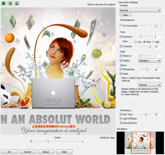Viewport: 165px width, 155px height.
Task: Click the About button
Action: pos(46,152)
